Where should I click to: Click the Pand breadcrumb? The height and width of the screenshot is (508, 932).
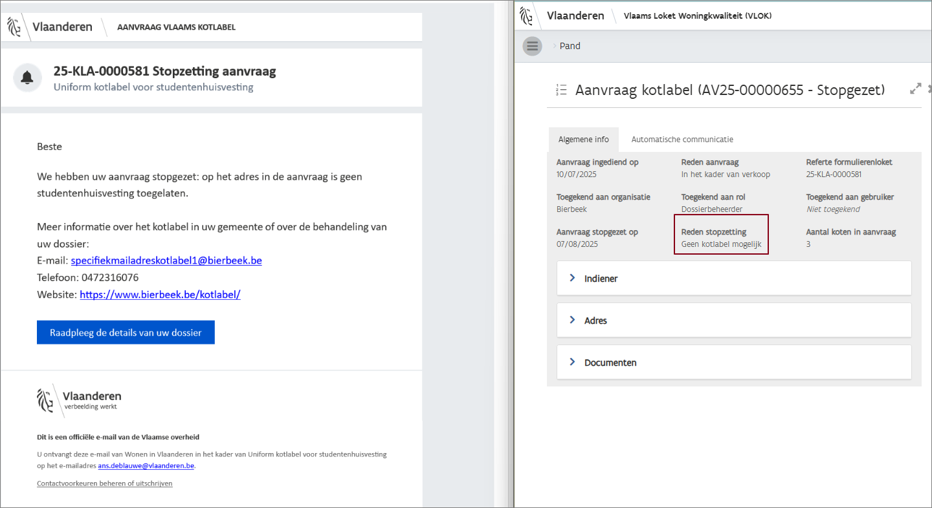click(570, 46)
